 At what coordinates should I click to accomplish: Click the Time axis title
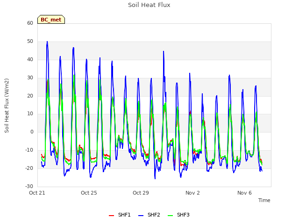pos(264,200)
